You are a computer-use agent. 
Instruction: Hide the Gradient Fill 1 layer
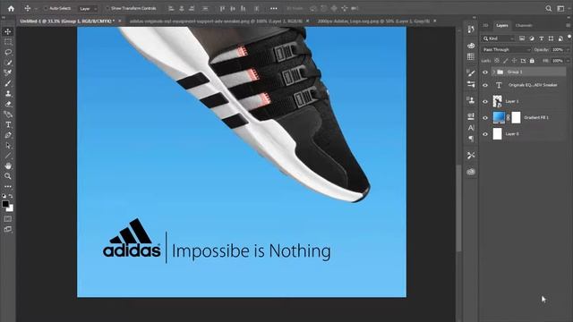click(x=485, y=117)
